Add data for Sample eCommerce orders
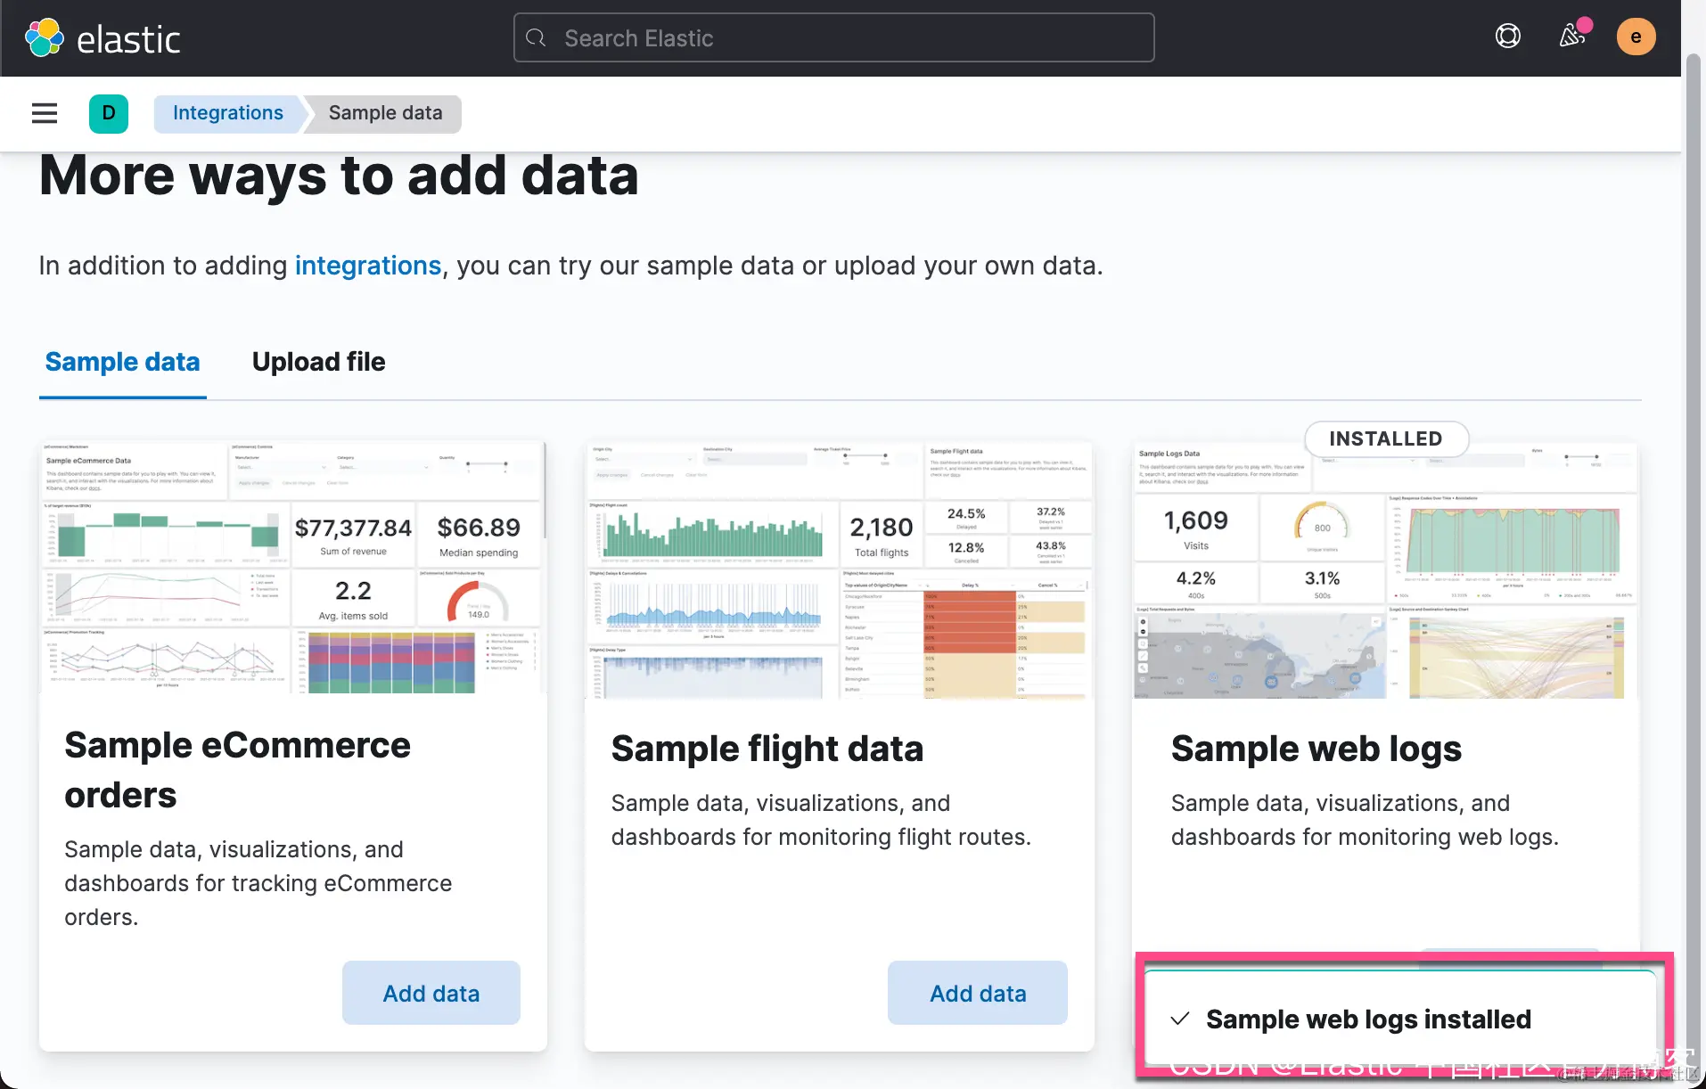Image resolution: width=1706 pixels, height=1089 pixels. pos(431,993)
